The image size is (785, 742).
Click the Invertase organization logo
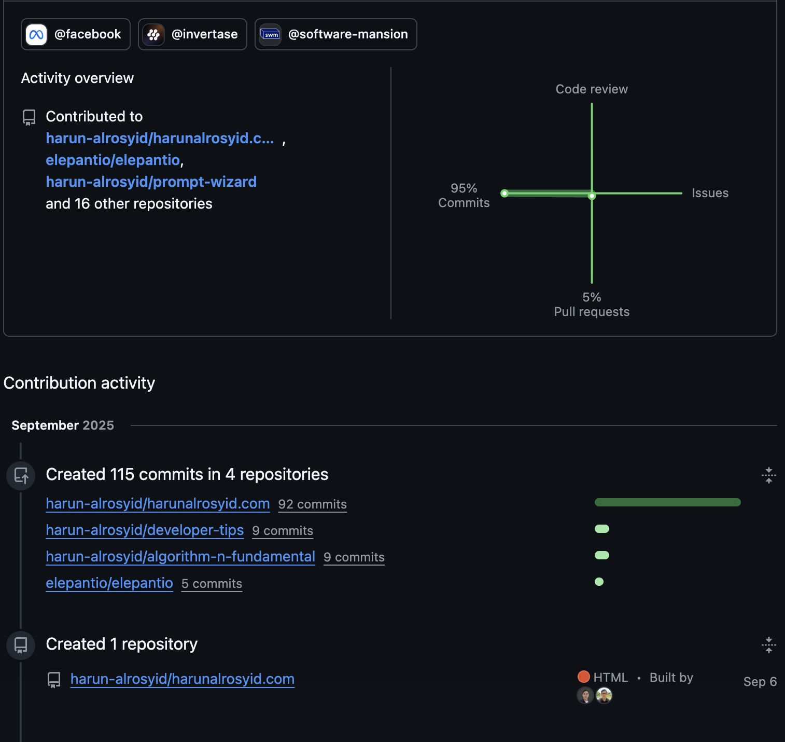coord(154,34)
